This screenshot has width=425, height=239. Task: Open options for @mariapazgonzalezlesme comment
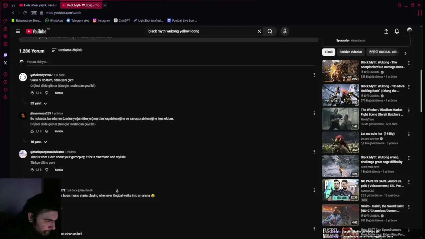point(314,152)
